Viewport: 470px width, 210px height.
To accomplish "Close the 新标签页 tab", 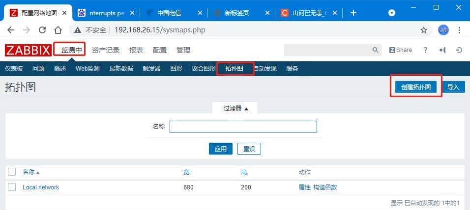I will pyautogui.click(x=267, y=13).
